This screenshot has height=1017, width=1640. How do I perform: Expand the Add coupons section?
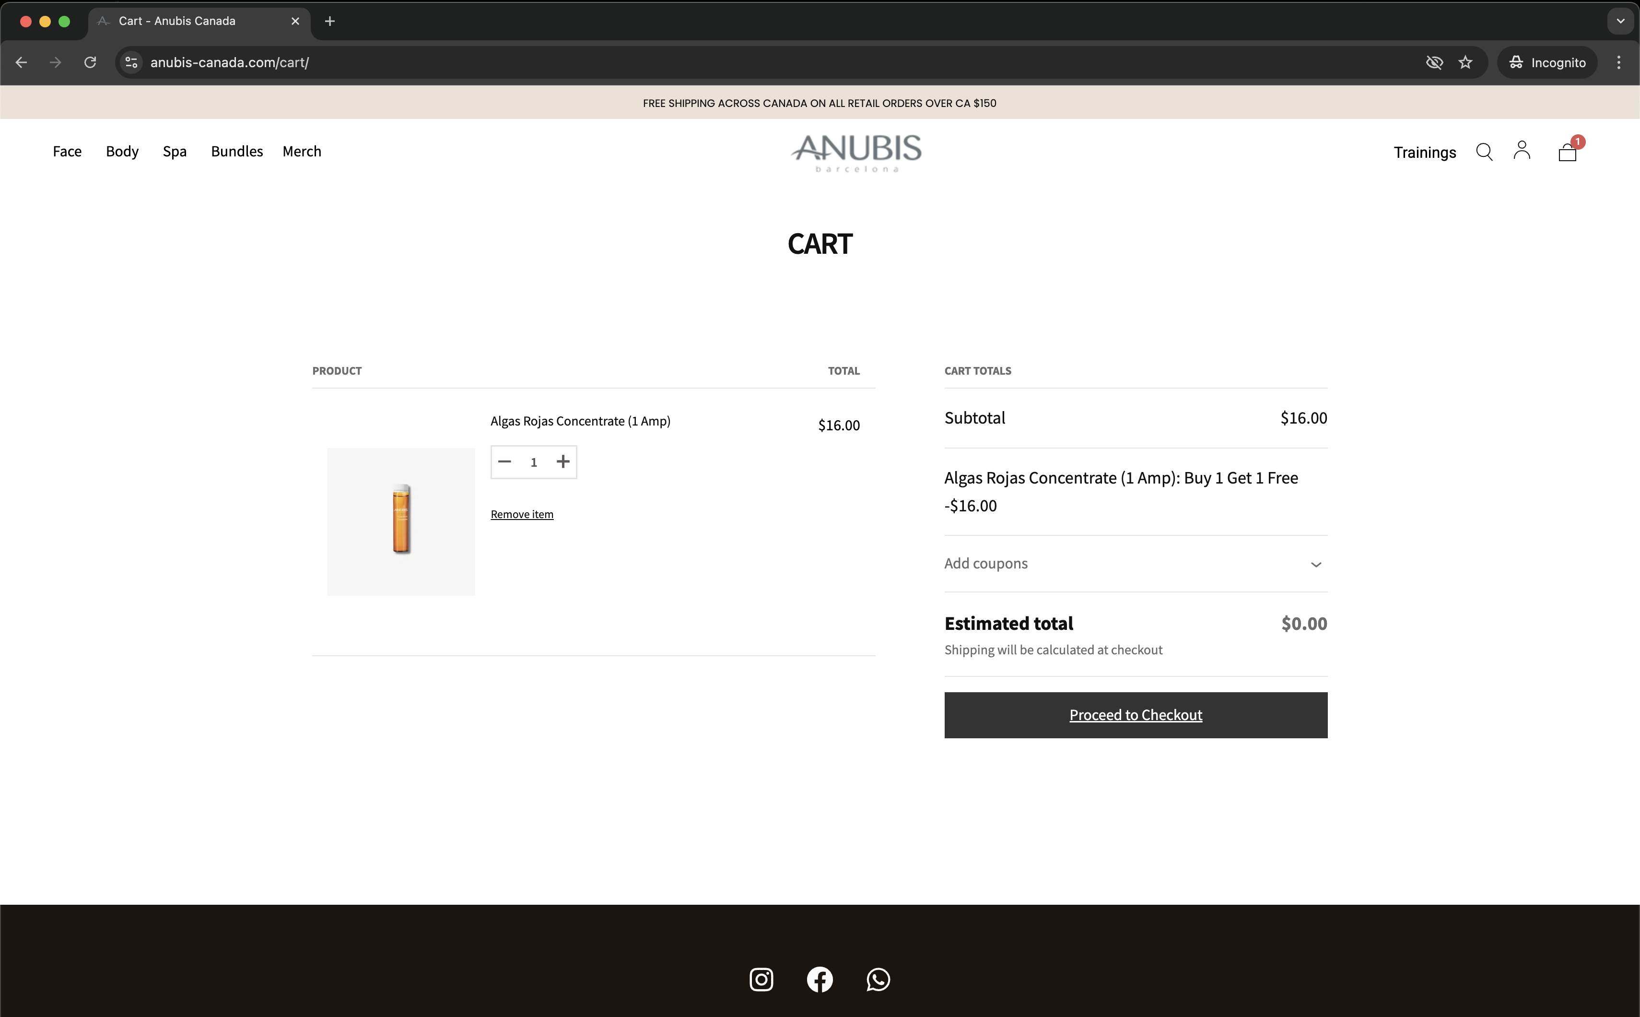click(1136, 564)
